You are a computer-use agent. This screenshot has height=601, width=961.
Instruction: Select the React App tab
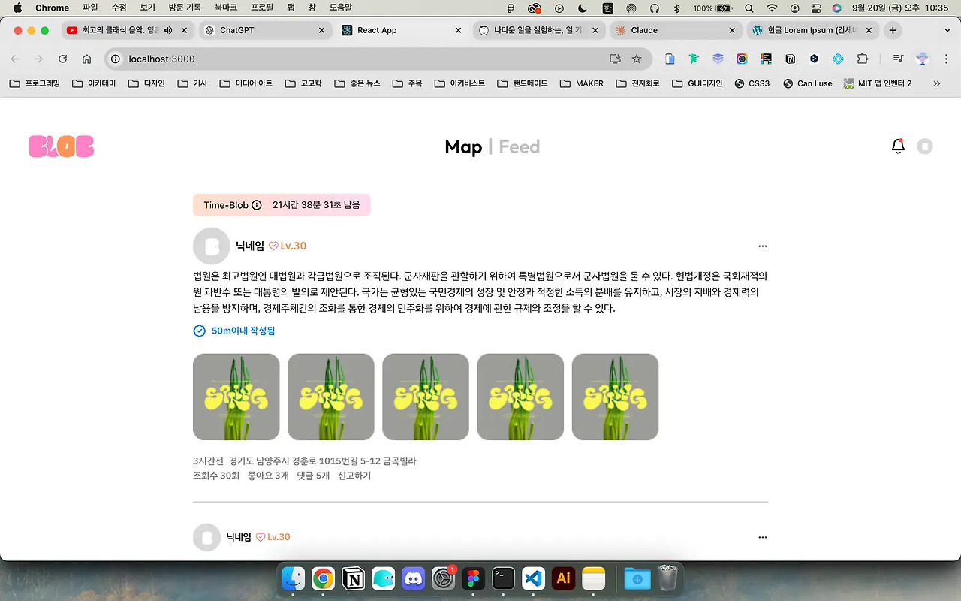(401, 30)
